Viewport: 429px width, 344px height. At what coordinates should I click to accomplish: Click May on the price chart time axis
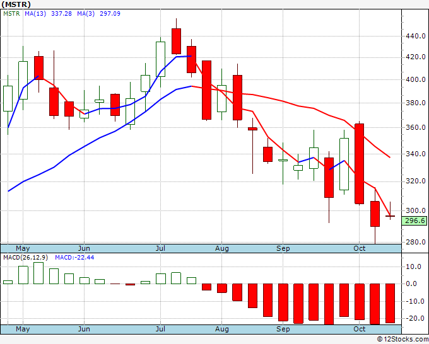(23, 248)
